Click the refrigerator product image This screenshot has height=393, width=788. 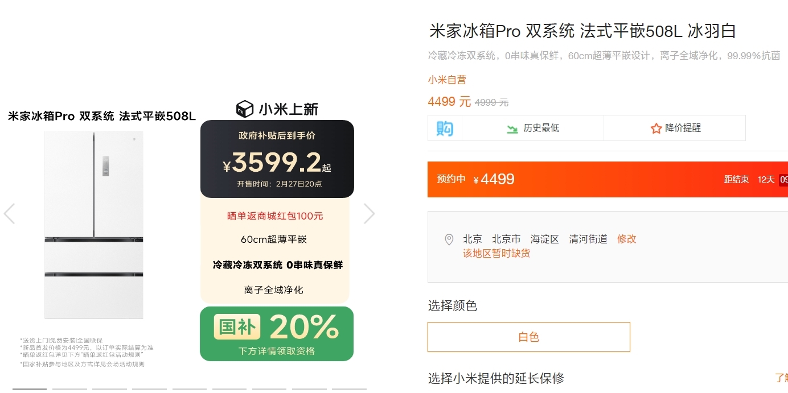[94, 225]
